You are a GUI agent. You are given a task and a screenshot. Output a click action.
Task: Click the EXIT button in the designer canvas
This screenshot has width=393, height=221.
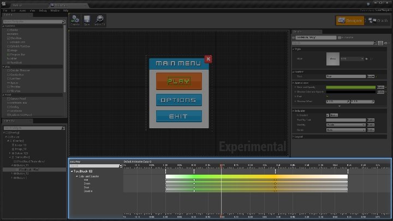(x=178, y=116)
